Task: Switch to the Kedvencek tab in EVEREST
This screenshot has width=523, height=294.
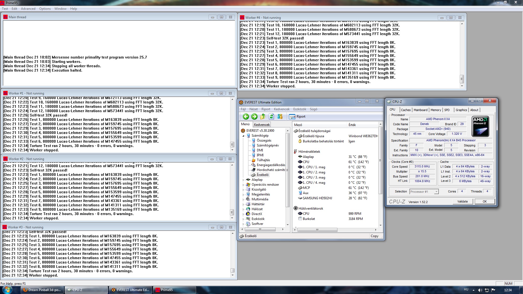Action: 262,125
